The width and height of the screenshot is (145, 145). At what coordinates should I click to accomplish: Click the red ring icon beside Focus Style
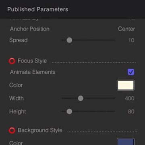(12, 61)
